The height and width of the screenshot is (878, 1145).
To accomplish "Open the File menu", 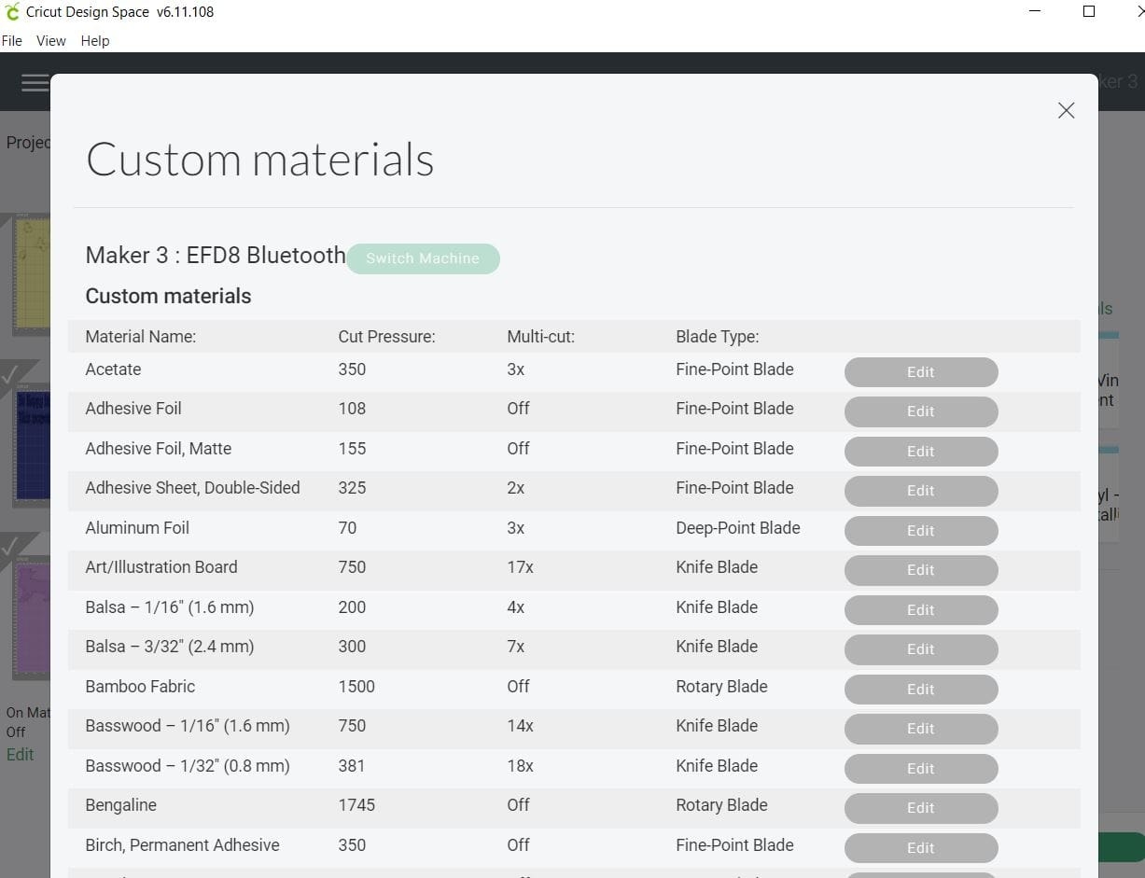I will 12,40.
